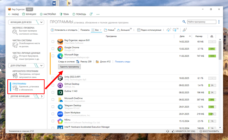
Task: Open the Word document on the desktop
Action: coord(56,3)
